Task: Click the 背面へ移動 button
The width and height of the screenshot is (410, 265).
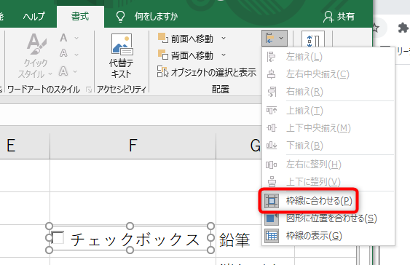Action: pyautogui.click(x=186, y=55)
